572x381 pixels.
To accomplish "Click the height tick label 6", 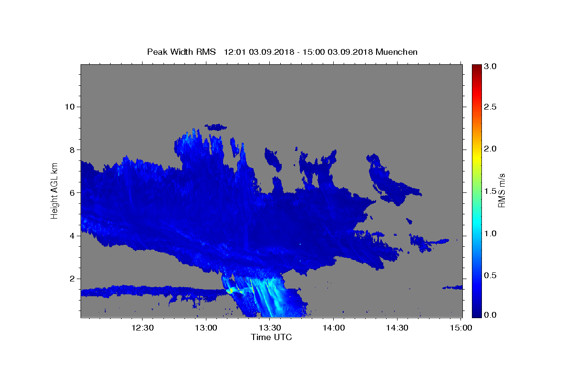I will click(71, 192).
